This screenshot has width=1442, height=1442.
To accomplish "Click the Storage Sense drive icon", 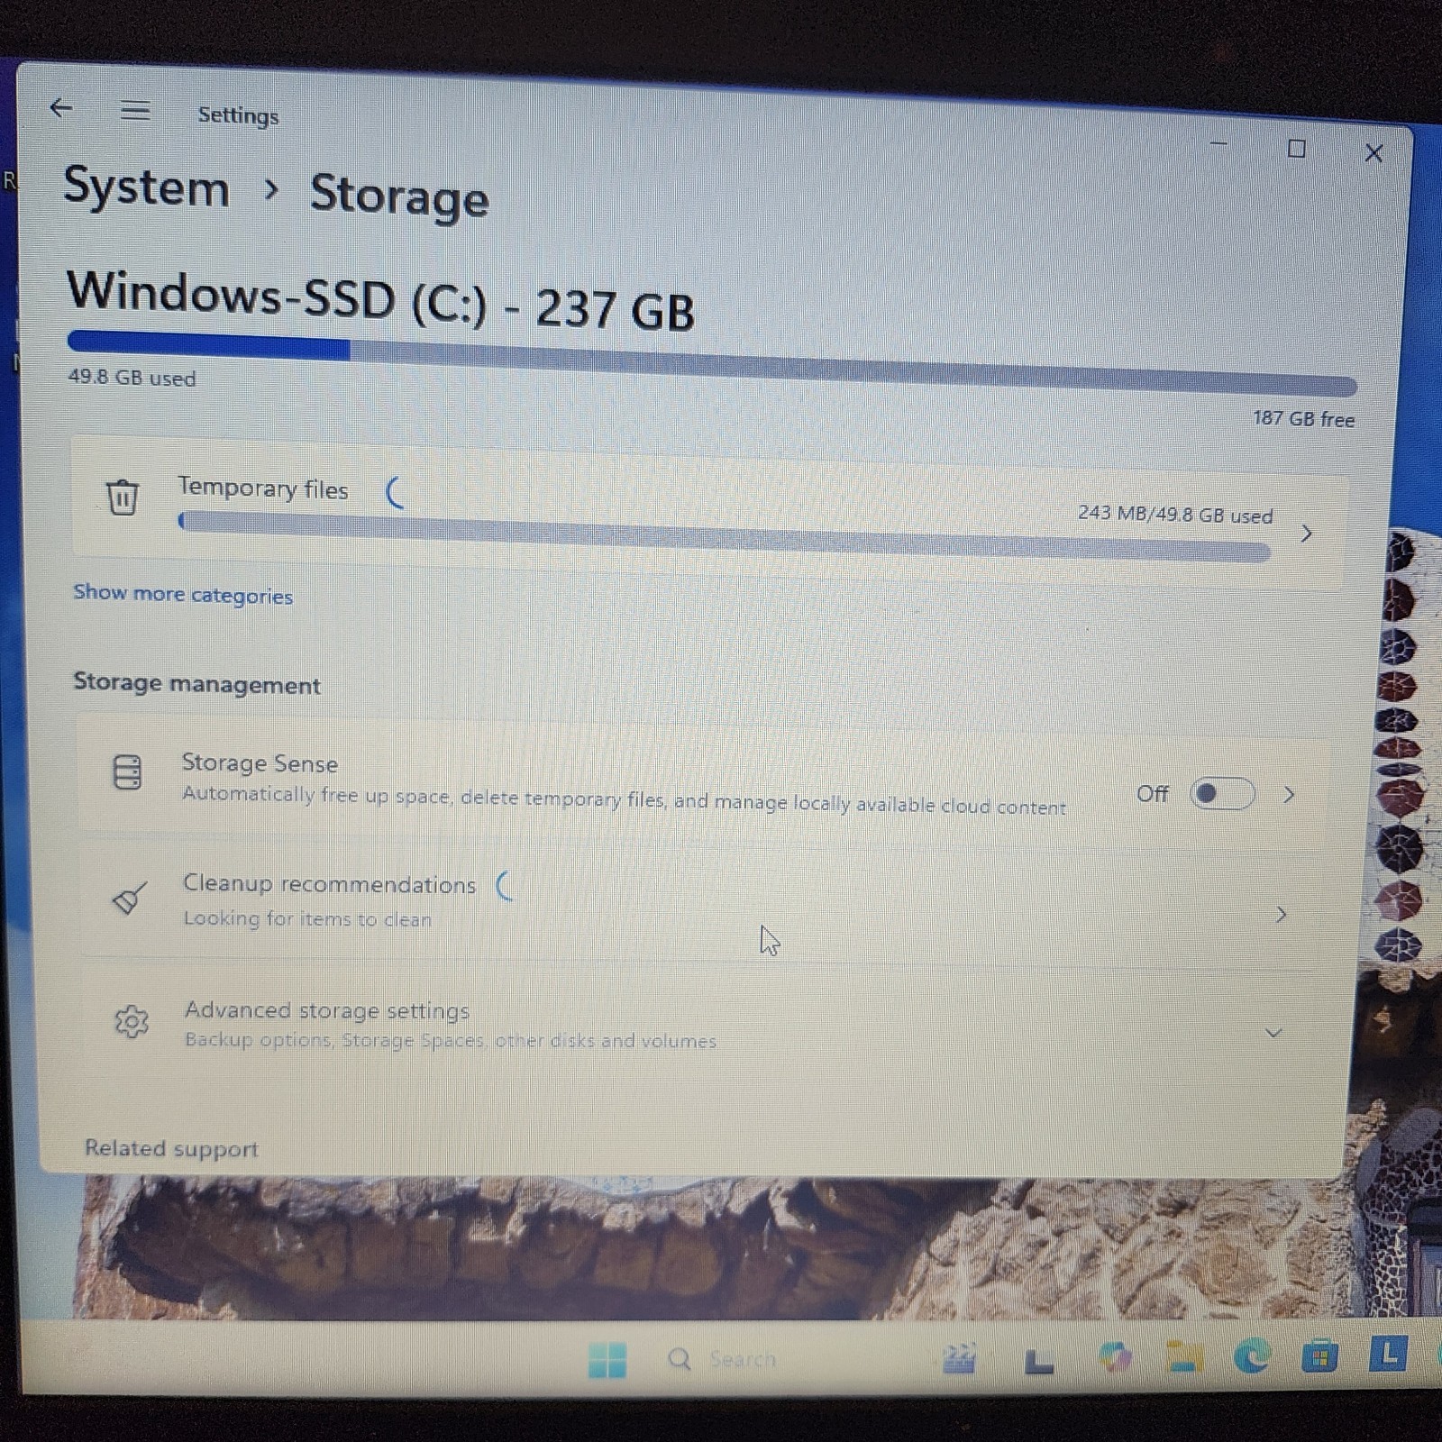I will tap(127, 772).
